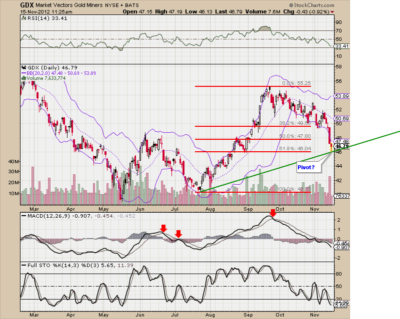
Task: Click the 0.0%: 55.25 Fibonacci label
Action: pos(296,83)
